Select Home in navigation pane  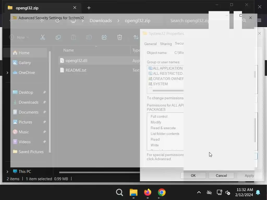point(25,53)
